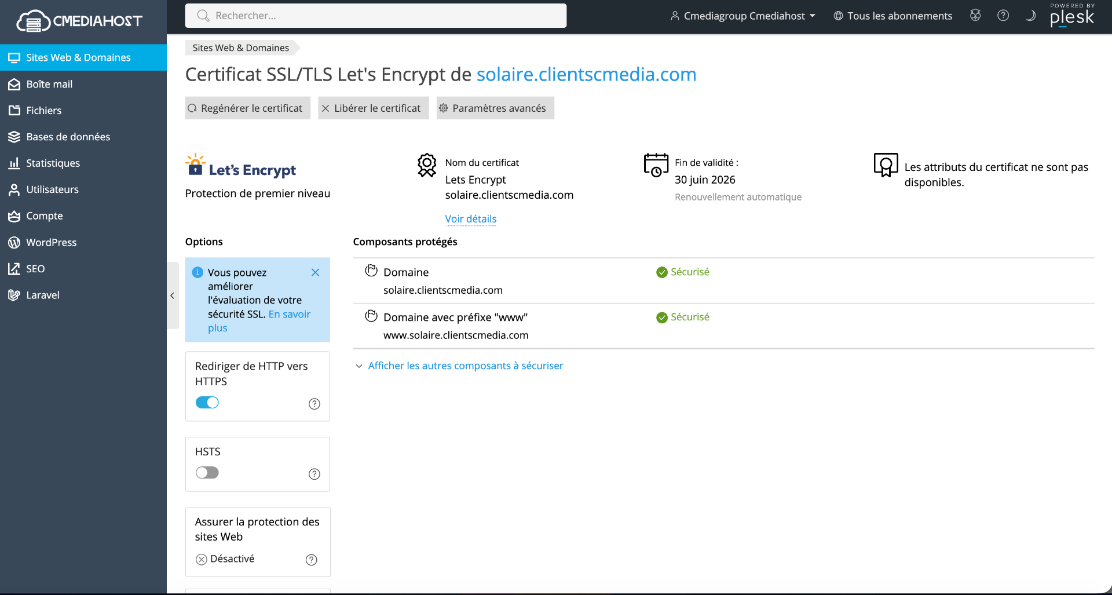Dismiss the SSL evaluation info notice
Screen dimensions: 1112x595
point(315,272)
